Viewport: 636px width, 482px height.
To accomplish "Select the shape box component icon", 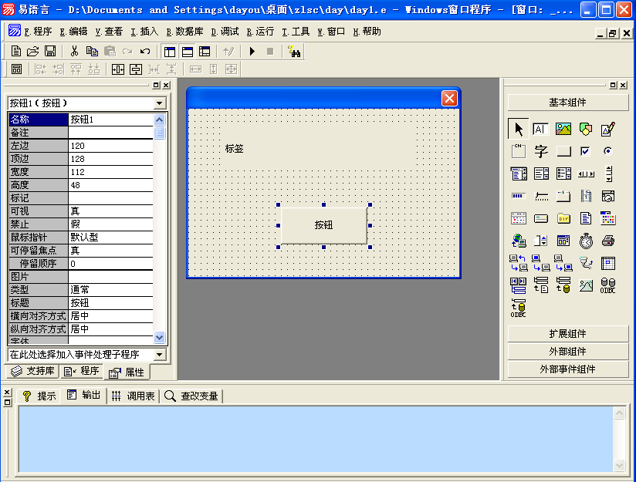I will [585, 129].
